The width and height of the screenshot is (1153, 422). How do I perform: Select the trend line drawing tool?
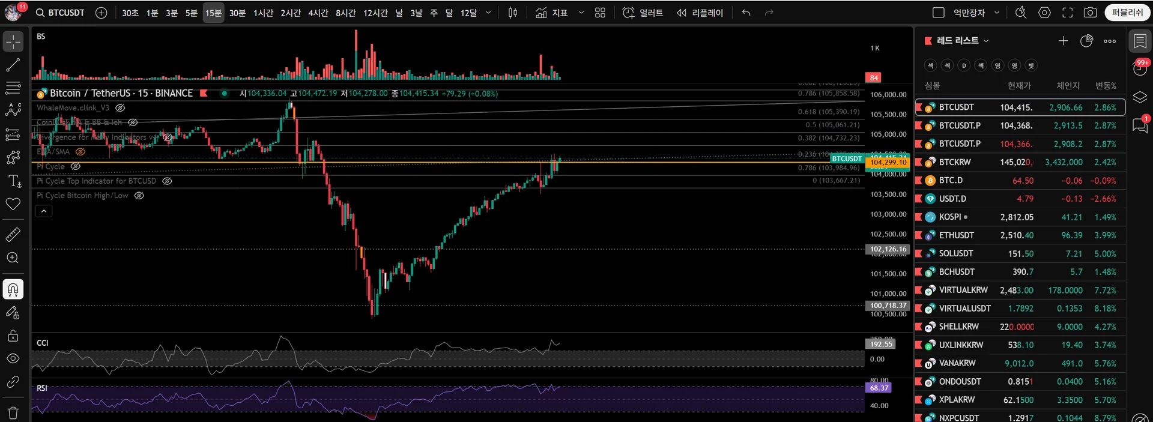point(13,65)
